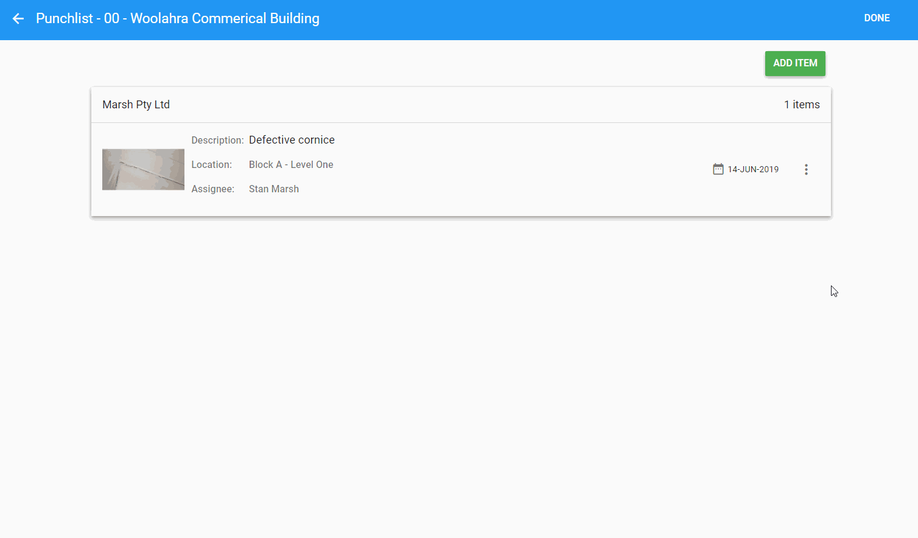Click the assignee Stan Marsh
Viewport: 918px width, 538px height.
(274, 189)
